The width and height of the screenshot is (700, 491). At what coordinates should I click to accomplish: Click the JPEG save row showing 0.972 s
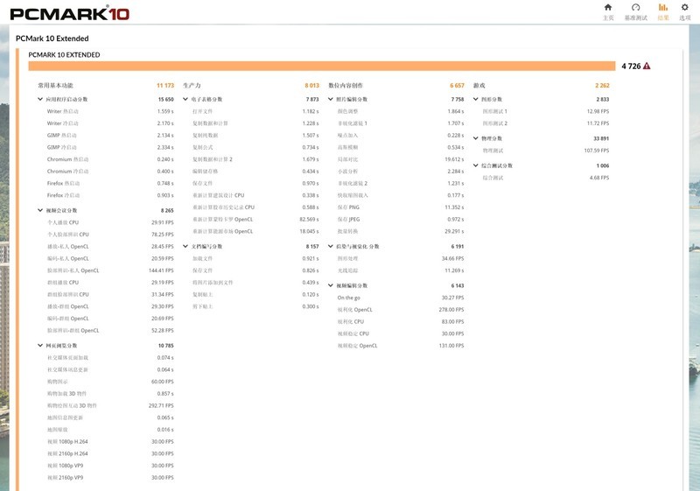(401, 220)
